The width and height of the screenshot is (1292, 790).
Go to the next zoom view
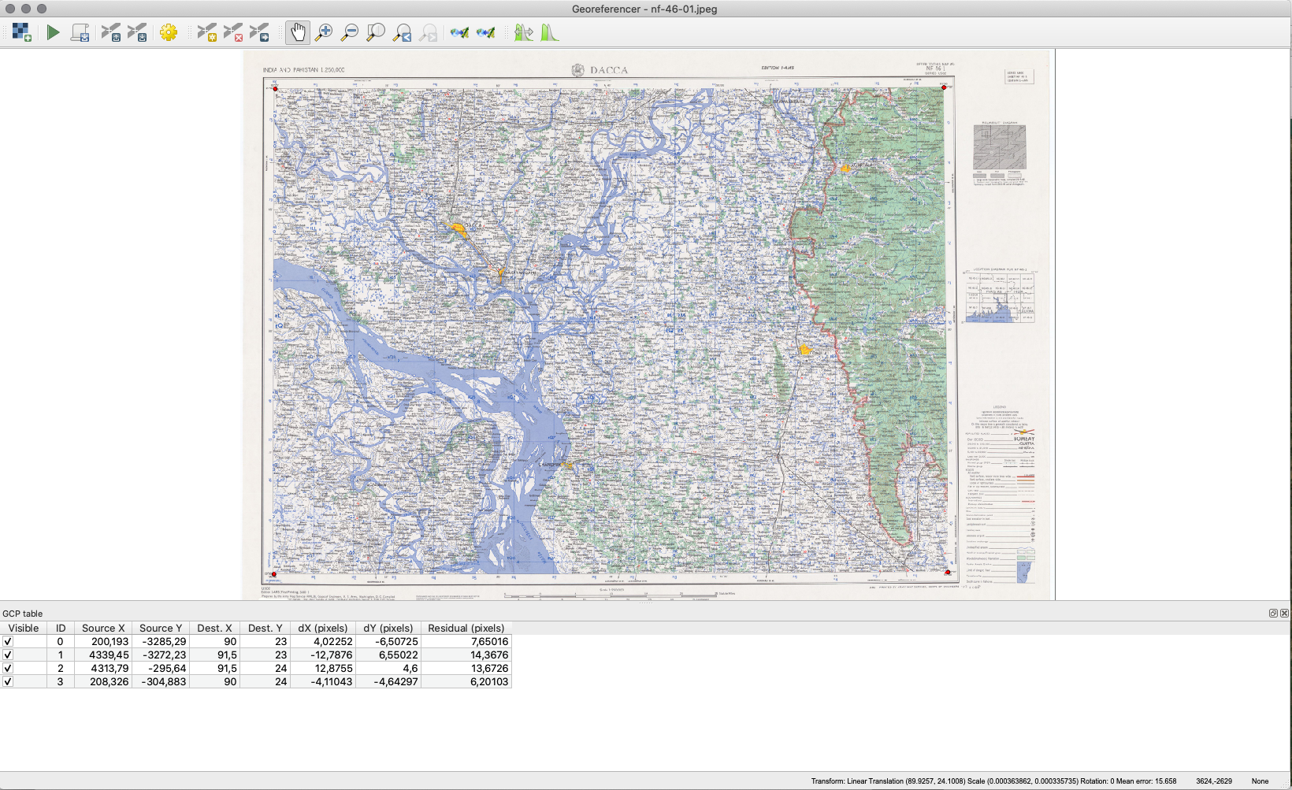point(429,32)
